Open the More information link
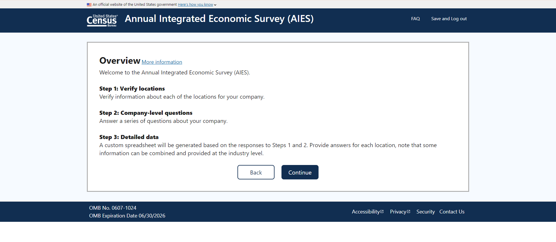Image resolution: width=556 pixels, height=242 pixels. tap(162, 62)
